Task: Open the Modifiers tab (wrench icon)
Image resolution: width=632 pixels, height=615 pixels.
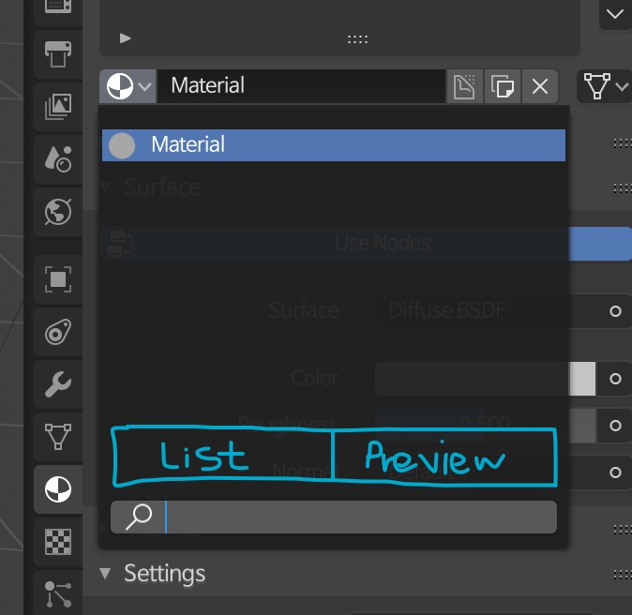Action: (x=58, y=384)
